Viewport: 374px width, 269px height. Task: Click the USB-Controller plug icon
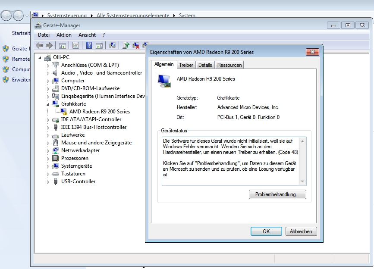[x=56, y=181]
